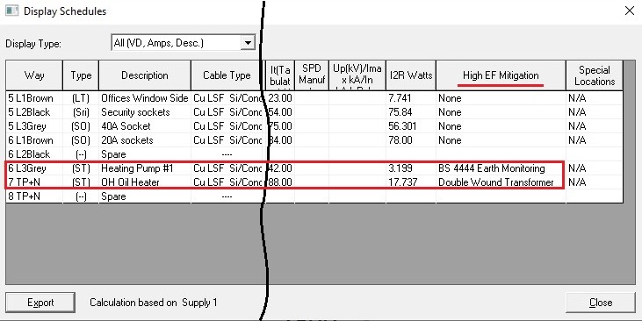Click Calculation based on Supply 1 text
Viewport: 642px width, 321px height.
click(x=153, y=303)
